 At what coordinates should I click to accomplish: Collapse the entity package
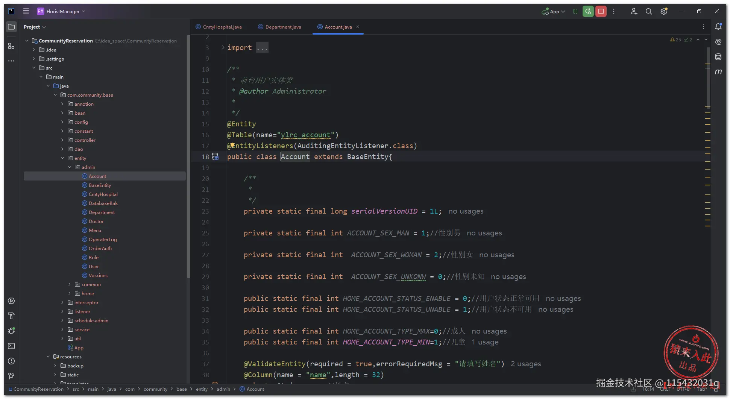pos(62,158)
